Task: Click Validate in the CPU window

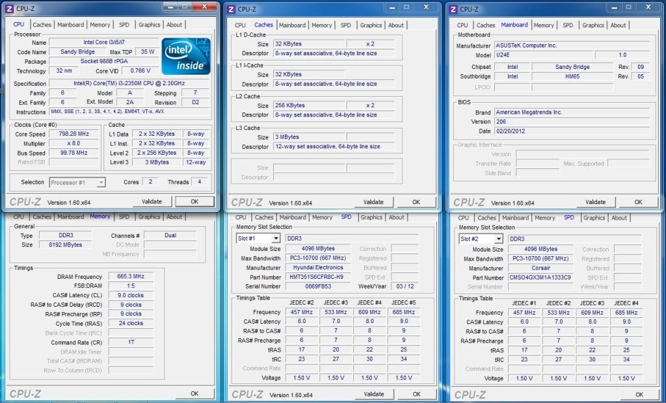Action: pos(152,201)
